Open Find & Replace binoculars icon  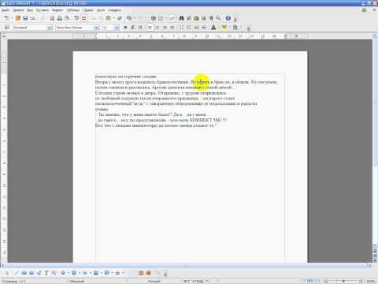click(181, 18)
